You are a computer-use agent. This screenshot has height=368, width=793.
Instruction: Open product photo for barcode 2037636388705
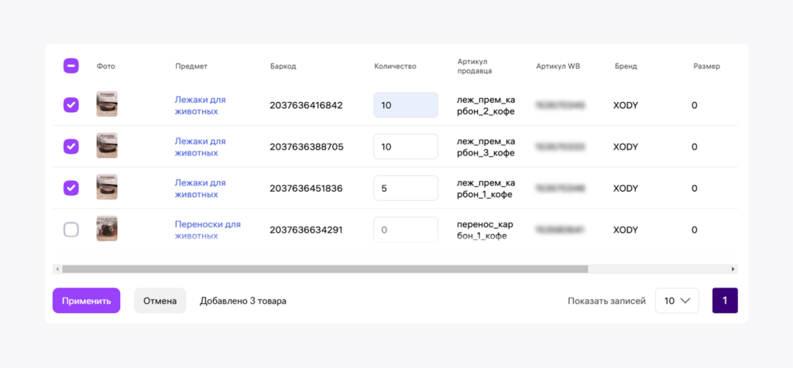click(x=107, y=145)
